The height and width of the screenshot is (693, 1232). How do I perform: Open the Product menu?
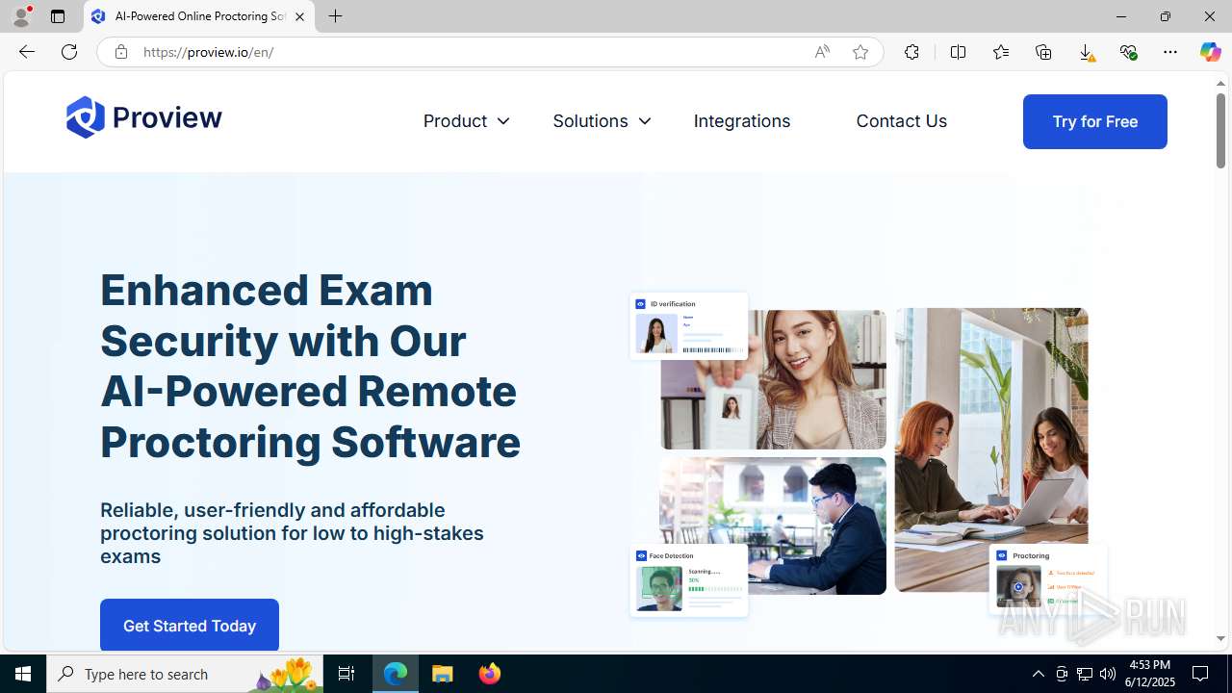point(455,121)
